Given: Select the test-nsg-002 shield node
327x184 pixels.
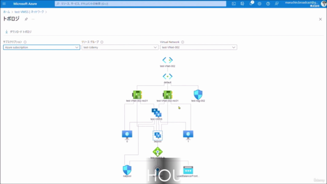Looking at the screenshot, I should pos(198,95).
